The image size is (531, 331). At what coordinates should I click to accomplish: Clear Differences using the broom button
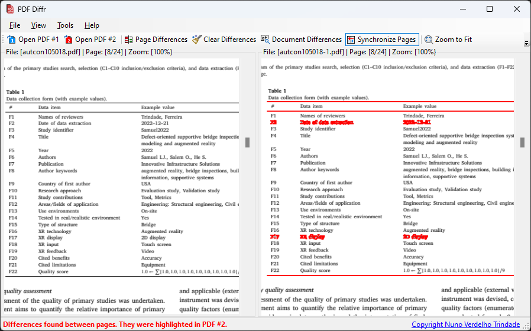(x=224, y=40)
